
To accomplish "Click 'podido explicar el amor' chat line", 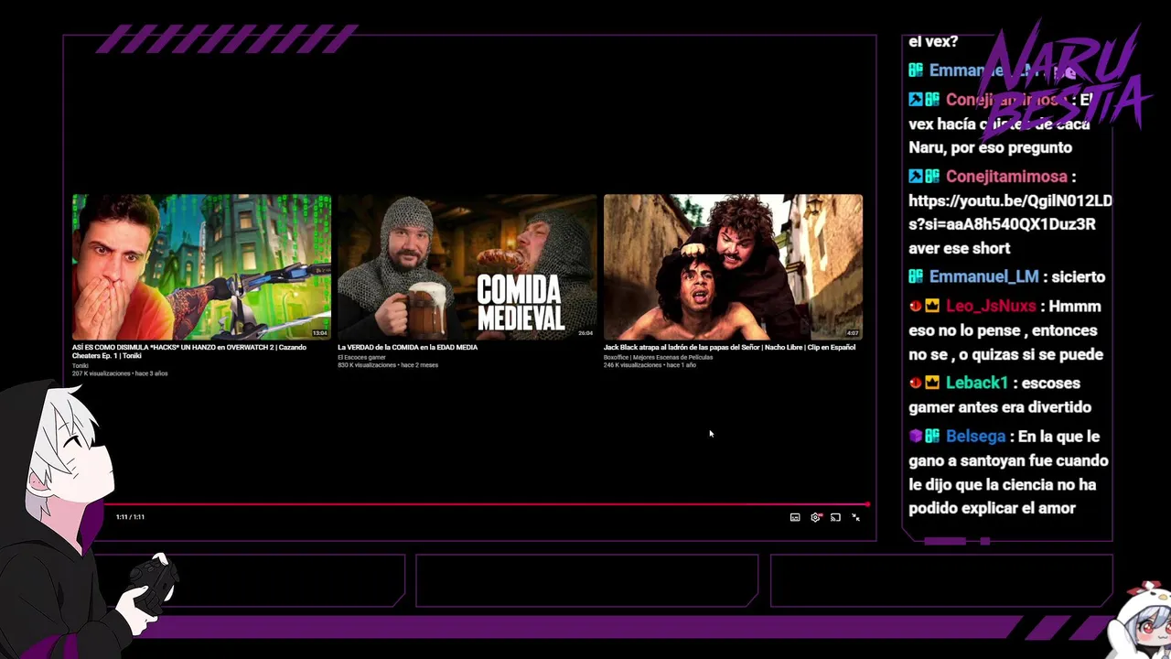I will (992, 508).
